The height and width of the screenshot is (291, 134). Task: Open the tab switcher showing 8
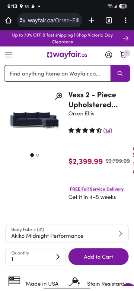[x=109, y=21]
